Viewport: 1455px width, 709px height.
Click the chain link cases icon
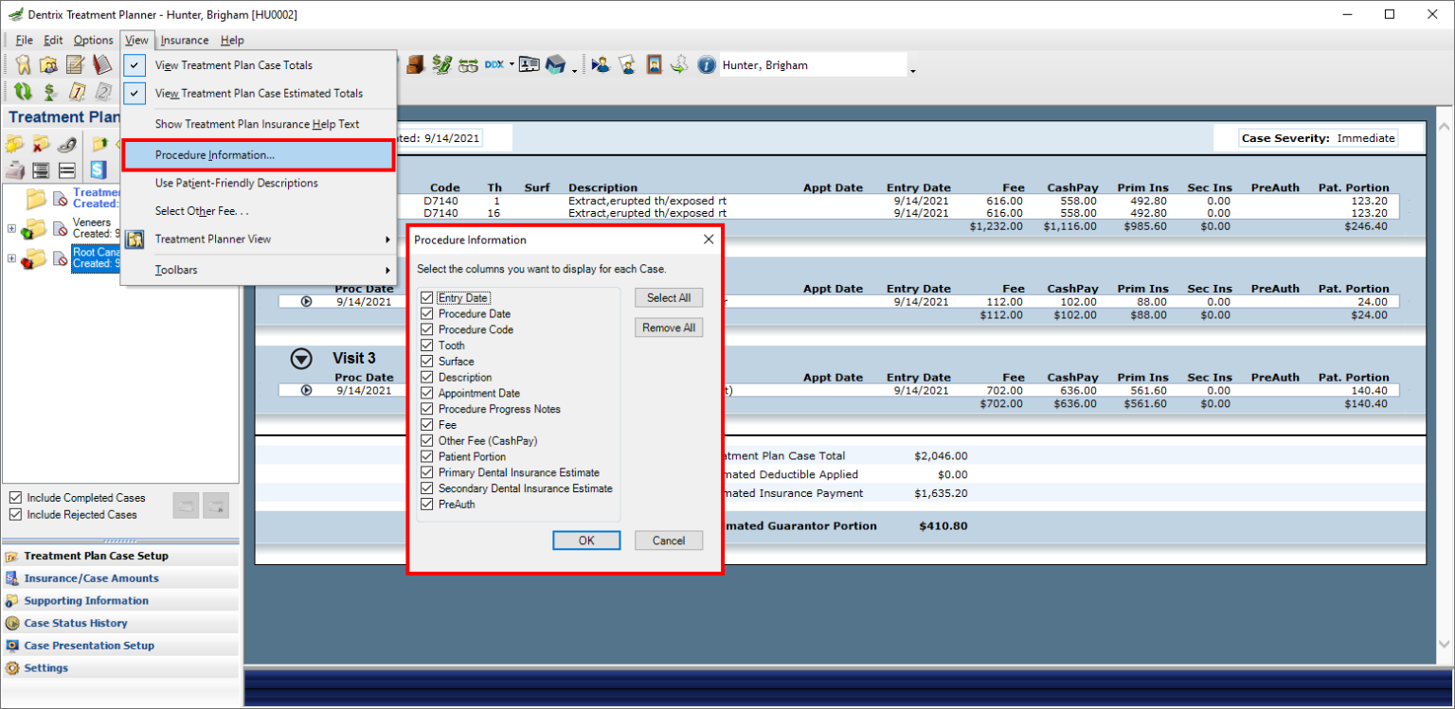66,145
